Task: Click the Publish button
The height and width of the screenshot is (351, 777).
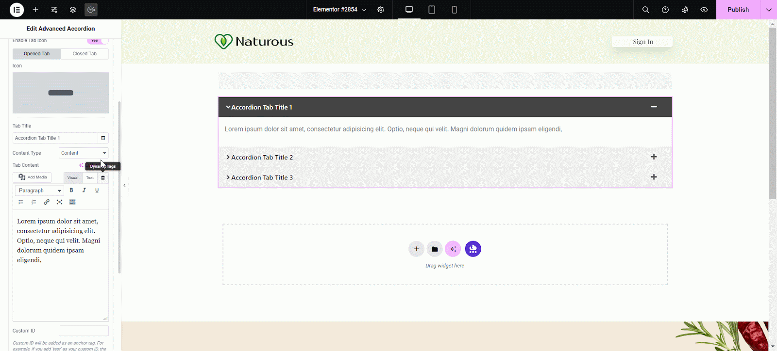Action: coord(738,10)
